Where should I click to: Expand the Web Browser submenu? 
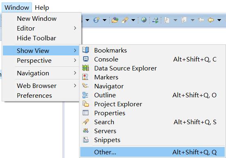(41, 86)
